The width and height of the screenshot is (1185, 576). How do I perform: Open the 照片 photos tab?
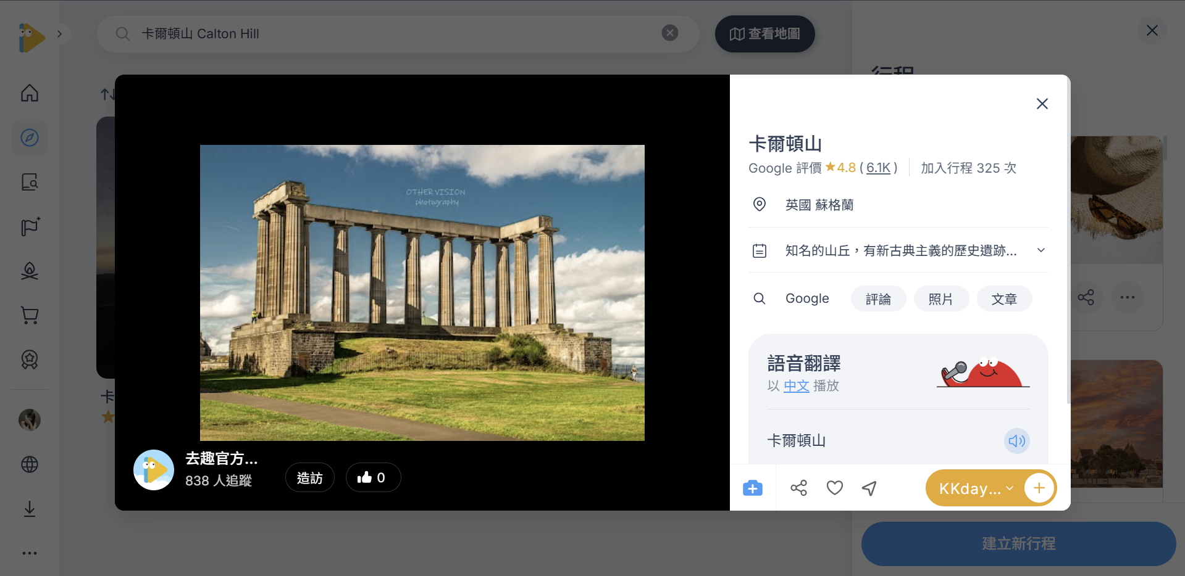pos(940,299)
